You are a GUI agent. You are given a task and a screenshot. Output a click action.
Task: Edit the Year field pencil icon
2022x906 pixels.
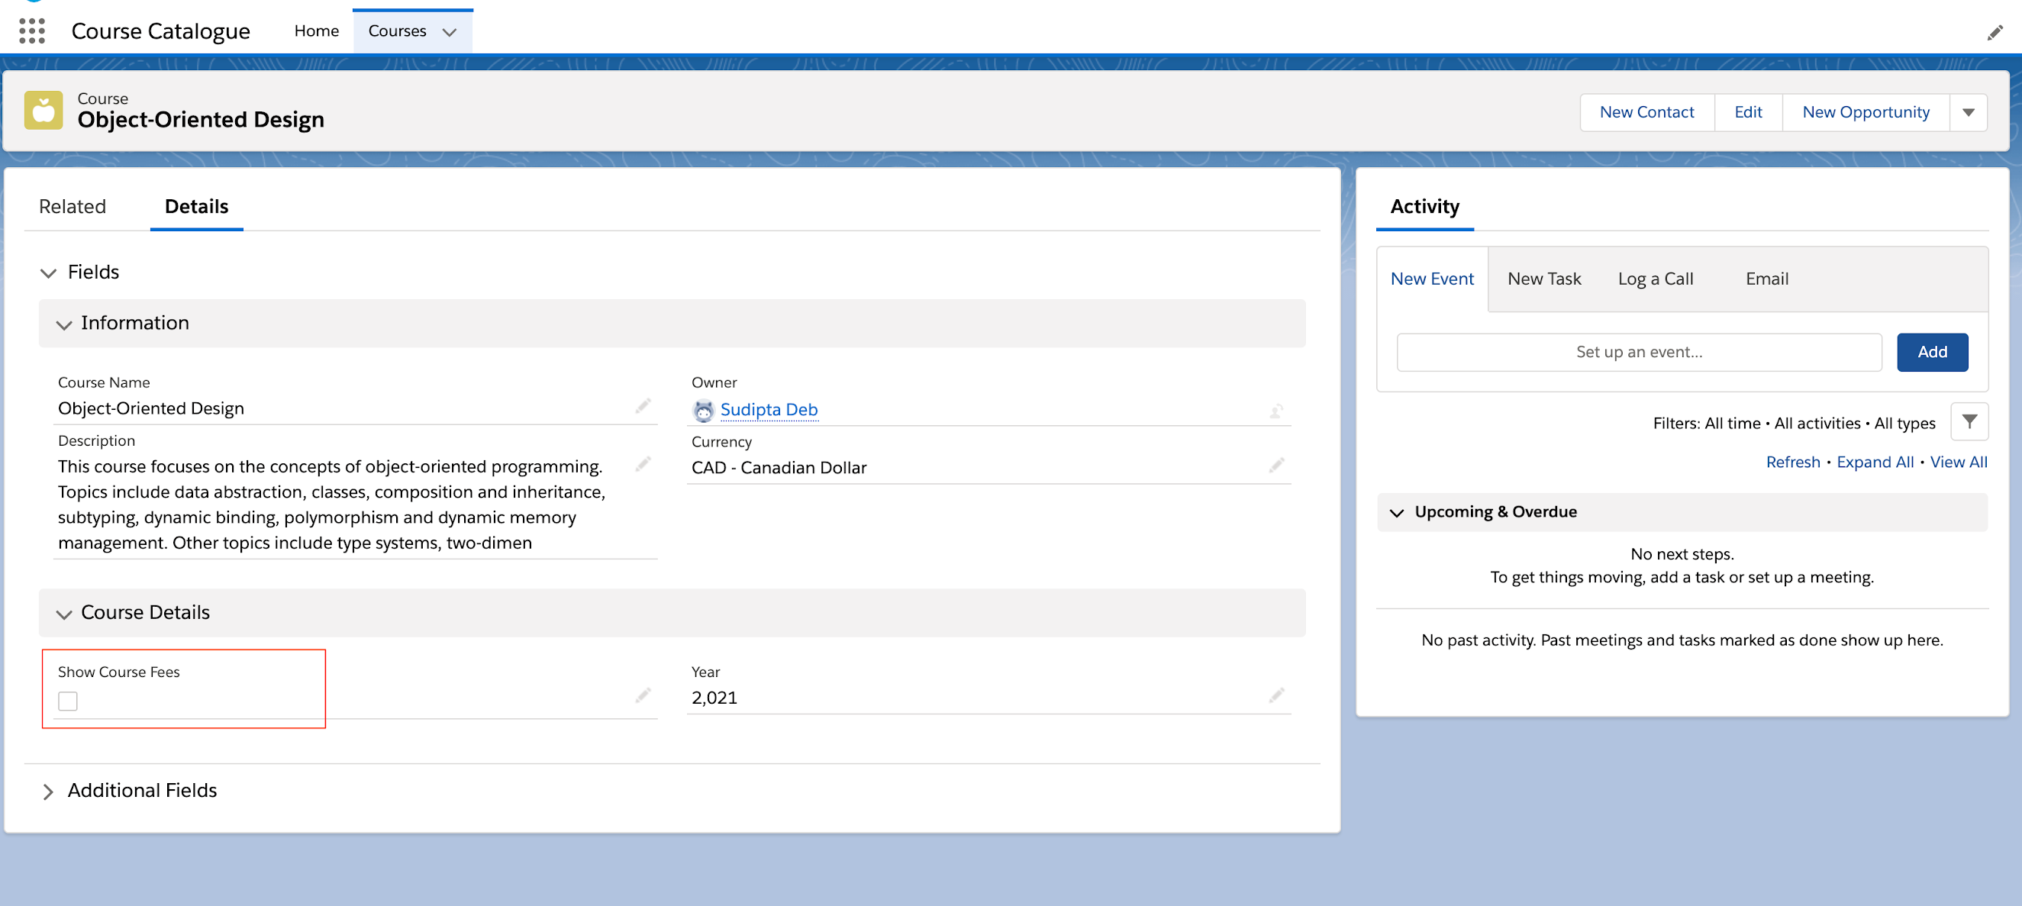1277,695
